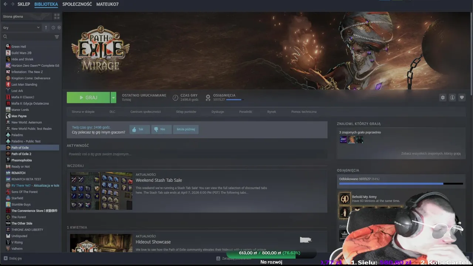Open the Rynek tab
Image resolution: width=473 pixels, height=266 pixels.
[x=272, y=112]
